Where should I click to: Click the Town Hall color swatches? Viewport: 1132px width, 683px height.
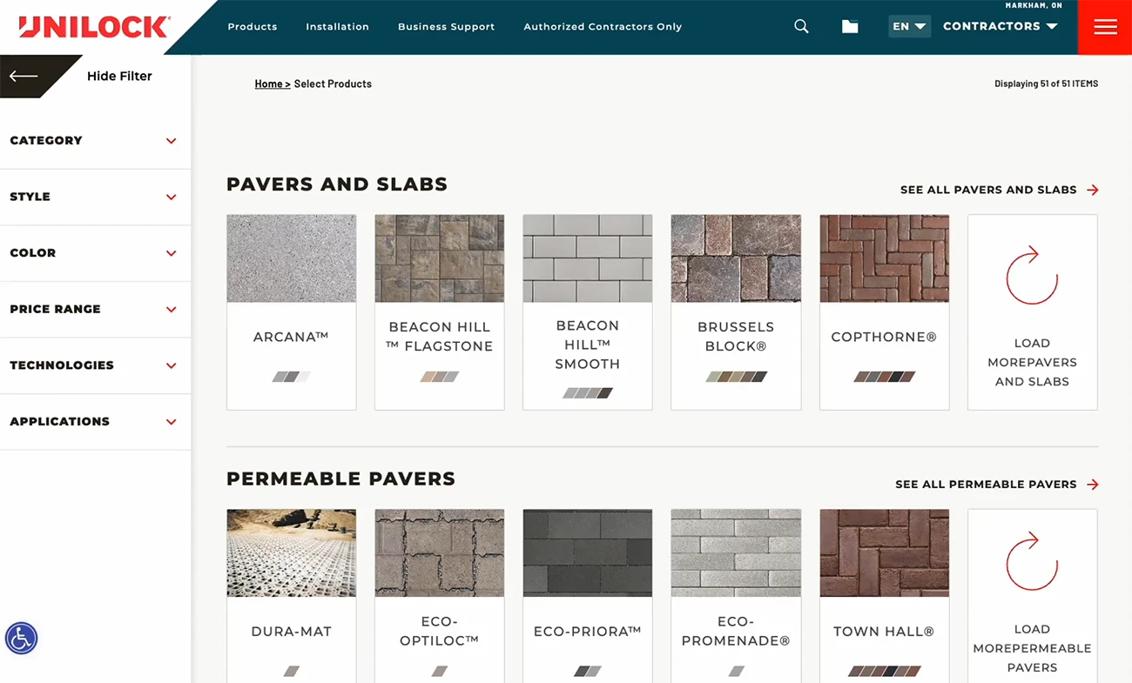point(884,672)
